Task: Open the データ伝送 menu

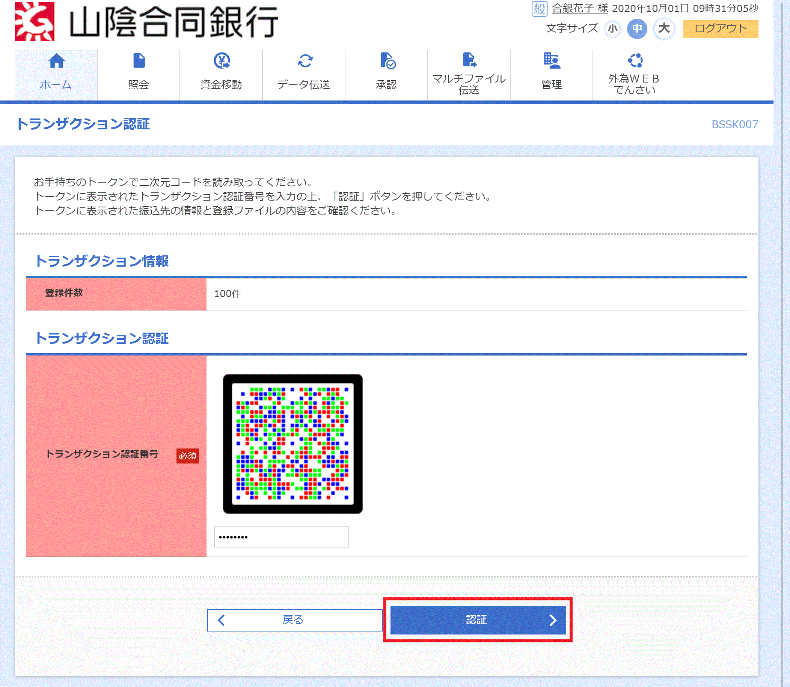Action: [x=304, y=75]
